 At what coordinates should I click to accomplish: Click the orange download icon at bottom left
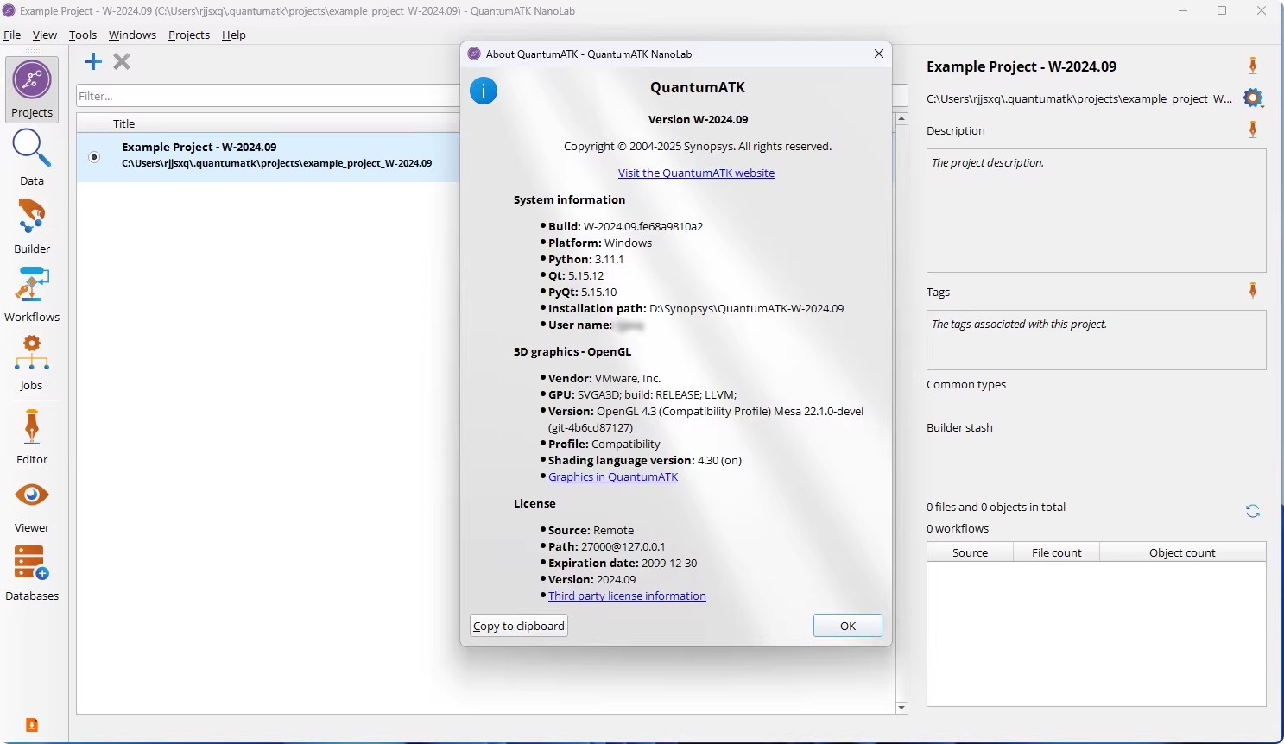(x=32, y=725)
